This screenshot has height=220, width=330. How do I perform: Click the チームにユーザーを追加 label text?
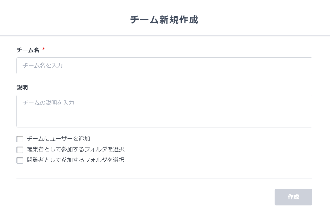58,139
